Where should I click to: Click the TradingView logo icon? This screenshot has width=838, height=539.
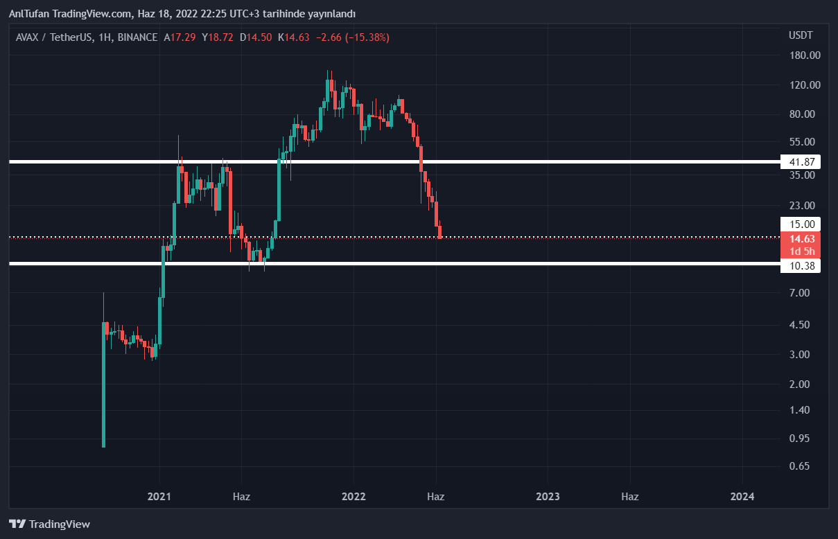[17, 524]
